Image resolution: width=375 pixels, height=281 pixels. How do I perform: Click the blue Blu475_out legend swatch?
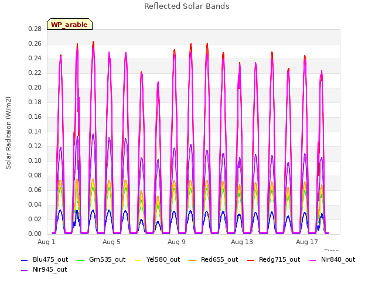[x=25, y=260]
